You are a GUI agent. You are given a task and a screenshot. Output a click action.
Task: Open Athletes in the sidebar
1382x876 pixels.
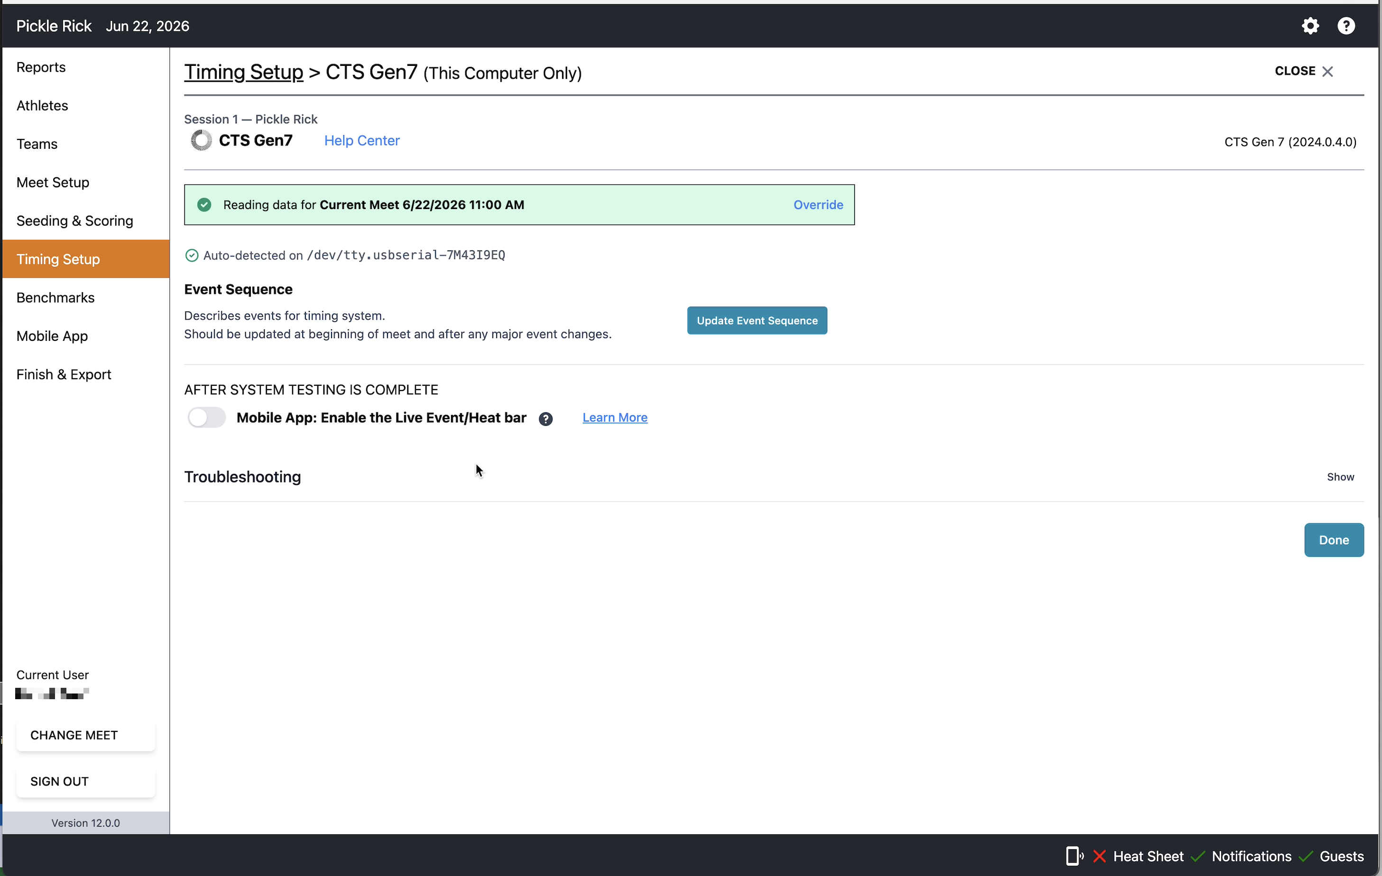(86, 106)
